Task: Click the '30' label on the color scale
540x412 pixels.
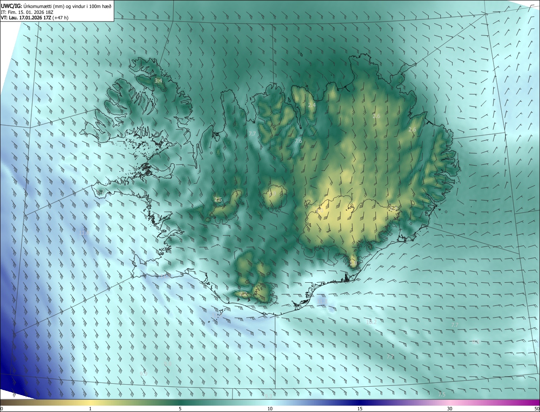Action: [x=450, y=409]
